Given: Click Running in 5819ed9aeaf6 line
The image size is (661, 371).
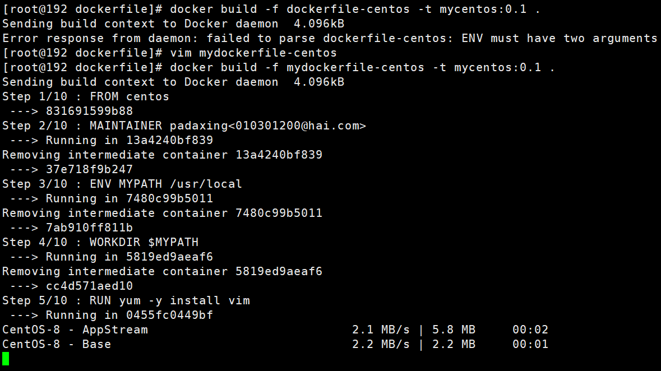Looking at the screenshot, I should click(112, 257).
